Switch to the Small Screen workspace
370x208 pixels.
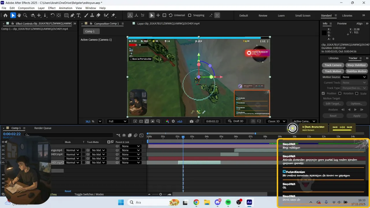303,16
